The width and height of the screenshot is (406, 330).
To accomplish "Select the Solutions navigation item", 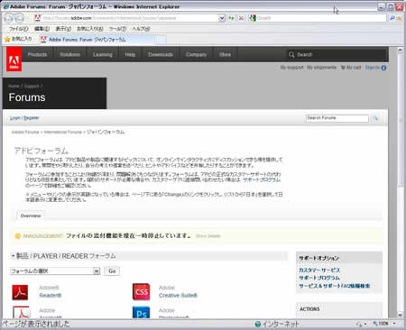I will coord(69,54).
